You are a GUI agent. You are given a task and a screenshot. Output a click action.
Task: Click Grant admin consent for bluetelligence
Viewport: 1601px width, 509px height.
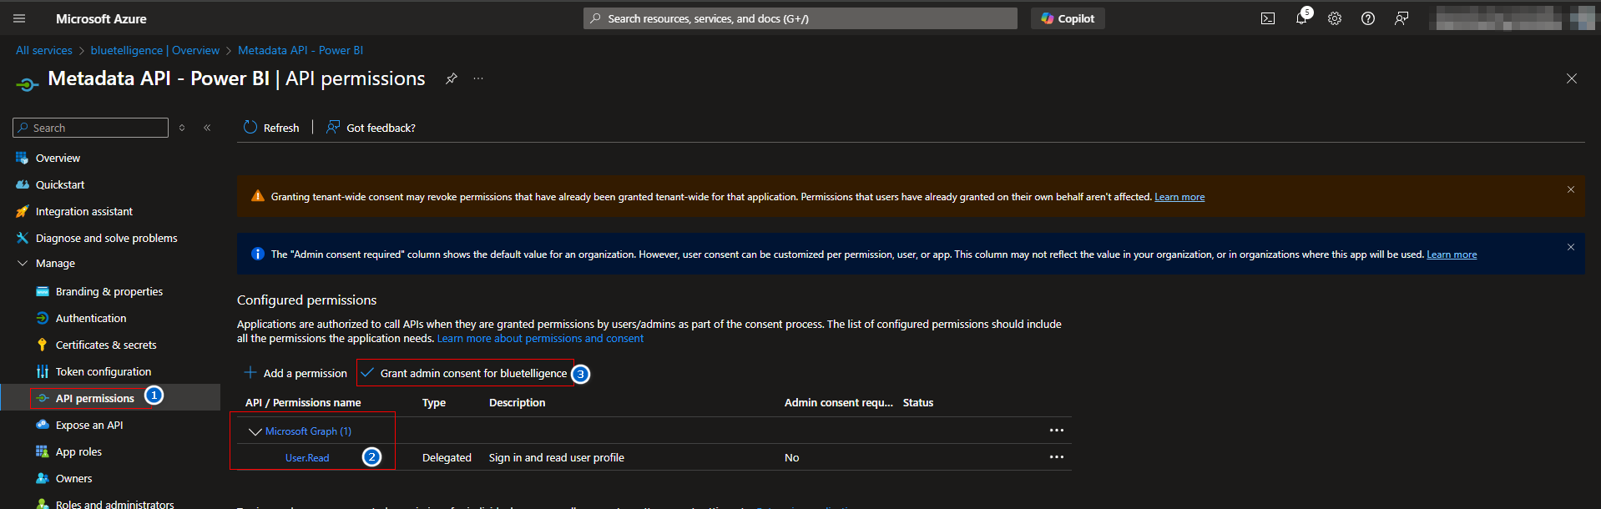[x=472, y=373]
